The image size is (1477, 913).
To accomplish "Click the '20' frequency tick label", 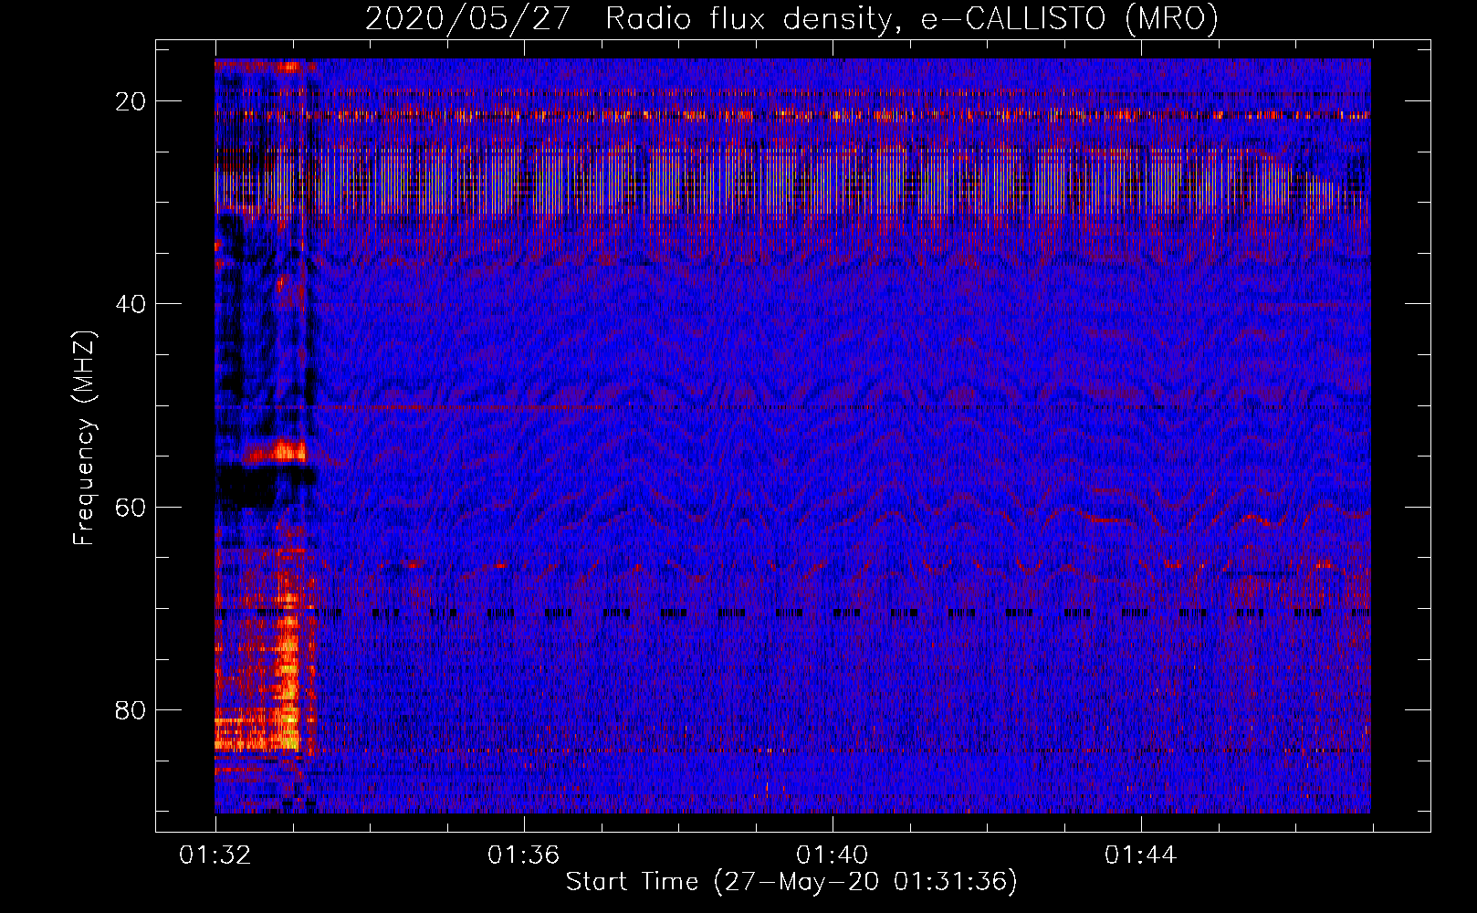I will click(x=131, y=101).
